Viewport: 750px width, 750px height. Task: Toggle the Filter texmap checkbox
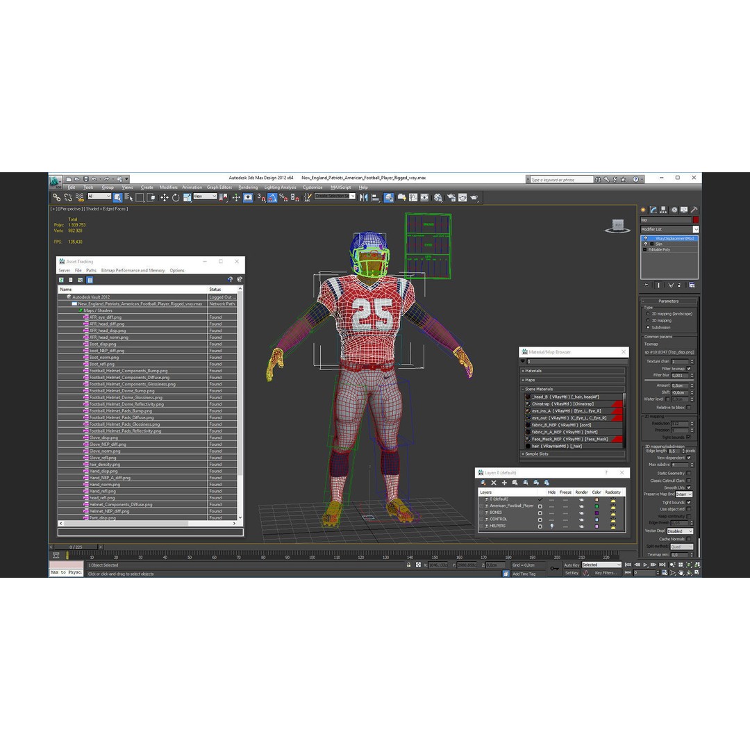689,368
